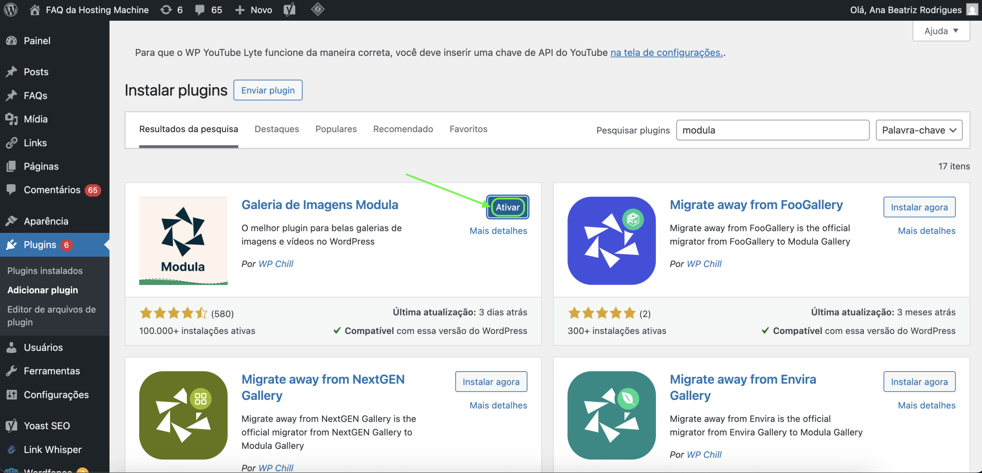Open Mais detalhes for NextGEN Gallery migrator
982x473 pixels.
pos(498,405)
